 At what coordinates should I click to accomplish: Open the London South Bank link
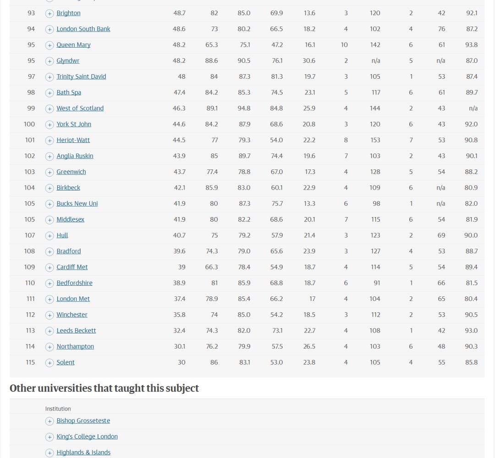83,29
